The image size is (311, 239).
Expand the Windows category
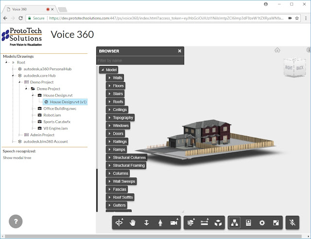click(109, 126)
